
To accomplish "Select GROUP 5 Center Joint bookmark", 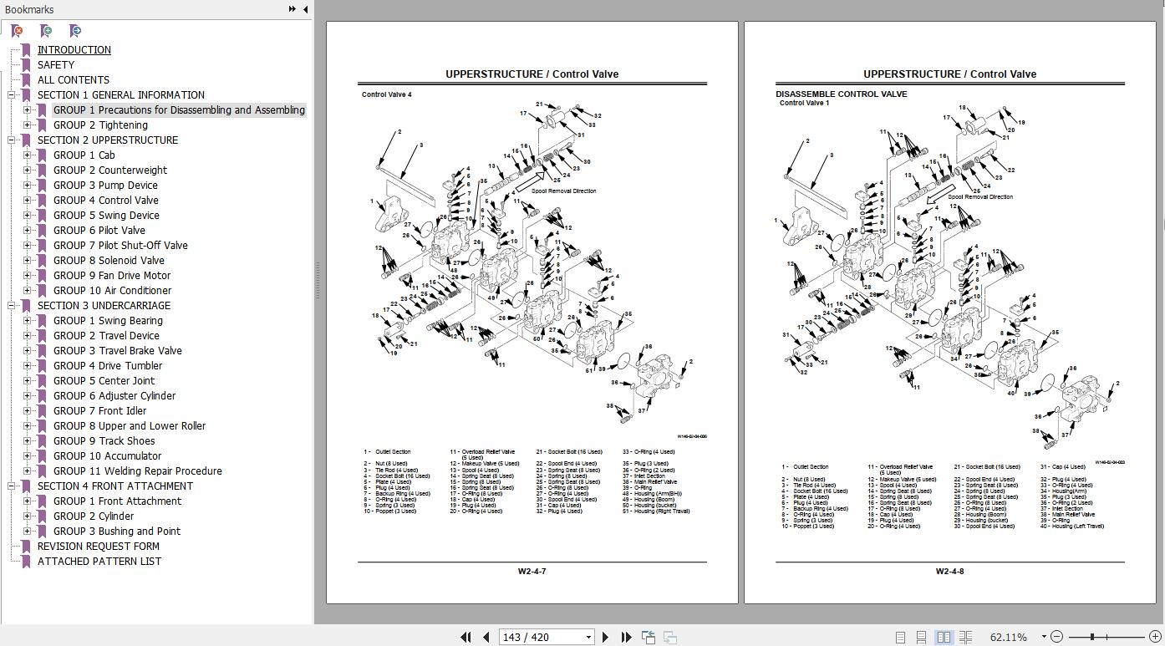I will tap(104, 380).
